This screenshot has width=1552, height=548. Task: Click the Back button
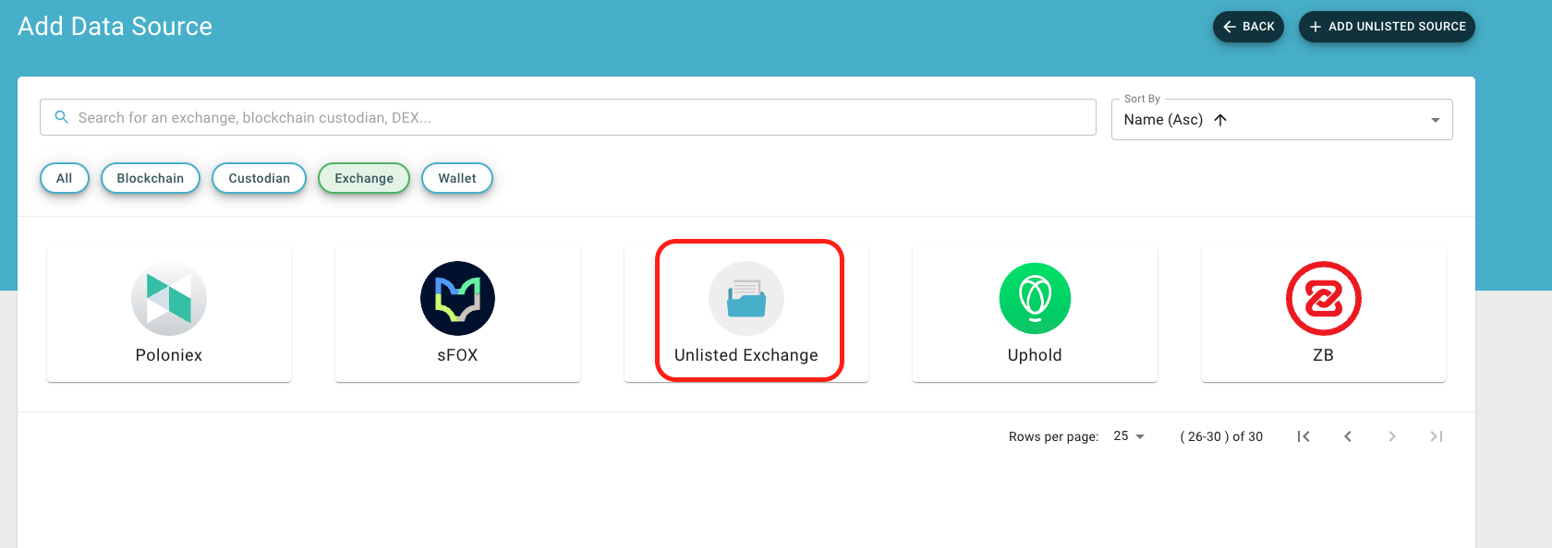tap(1248, 27)
